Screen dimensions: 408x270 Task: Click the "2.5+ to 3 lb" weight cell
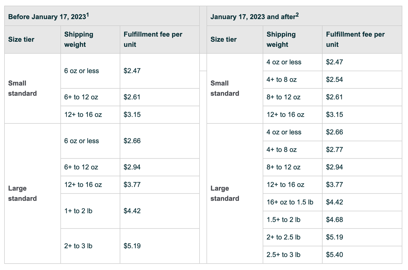[x=283, y=255]
